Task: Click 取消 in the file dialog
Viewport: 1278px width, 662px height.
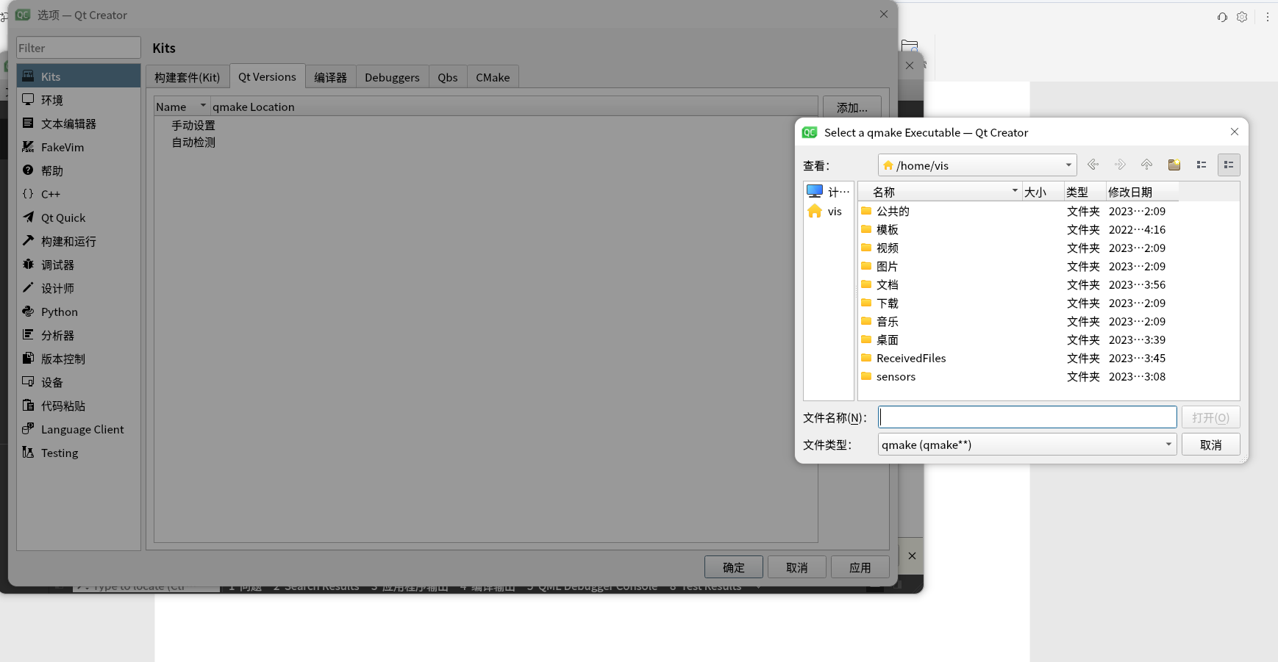Action: [1210, 445]
